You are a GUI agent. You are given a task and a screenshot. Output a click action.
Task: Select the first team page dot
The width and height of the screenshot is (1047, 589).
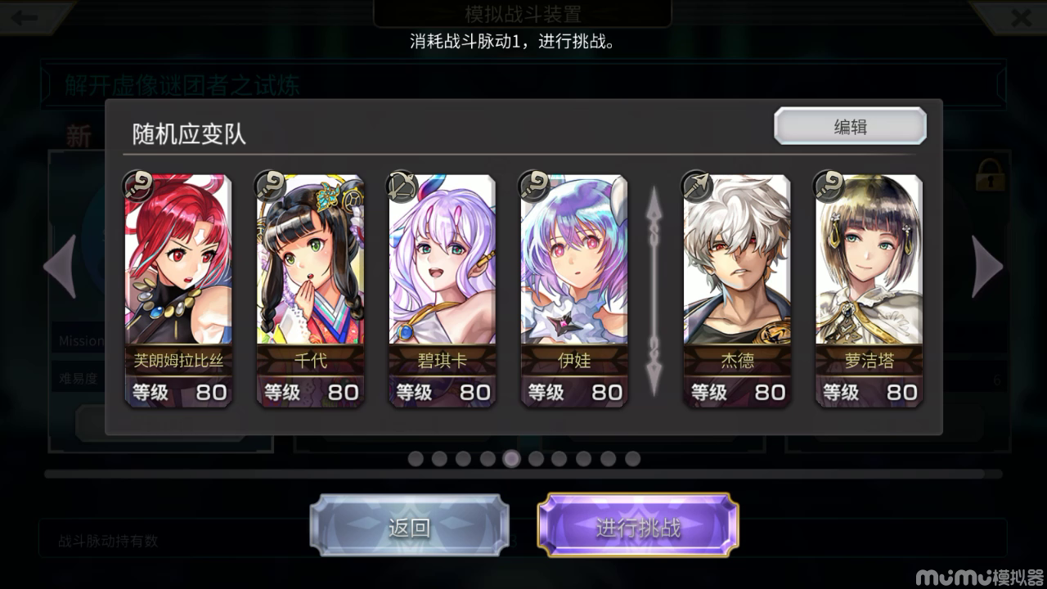click(x=416, y=459)
